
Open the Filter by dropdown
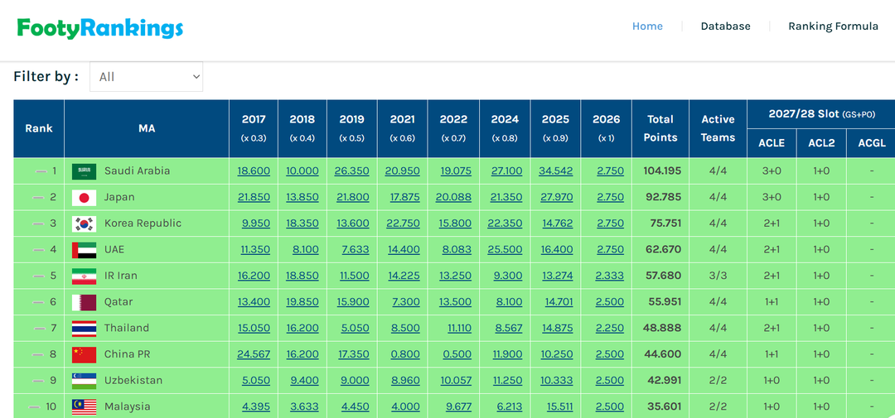(x=146, y=77)
